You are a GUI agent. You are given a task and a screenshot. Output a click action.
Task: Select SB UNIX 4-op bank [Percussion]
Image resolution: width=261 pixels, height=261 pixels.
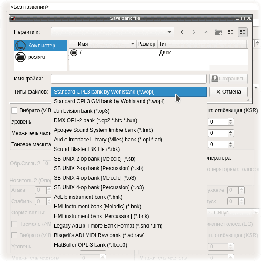click(129, 187)
